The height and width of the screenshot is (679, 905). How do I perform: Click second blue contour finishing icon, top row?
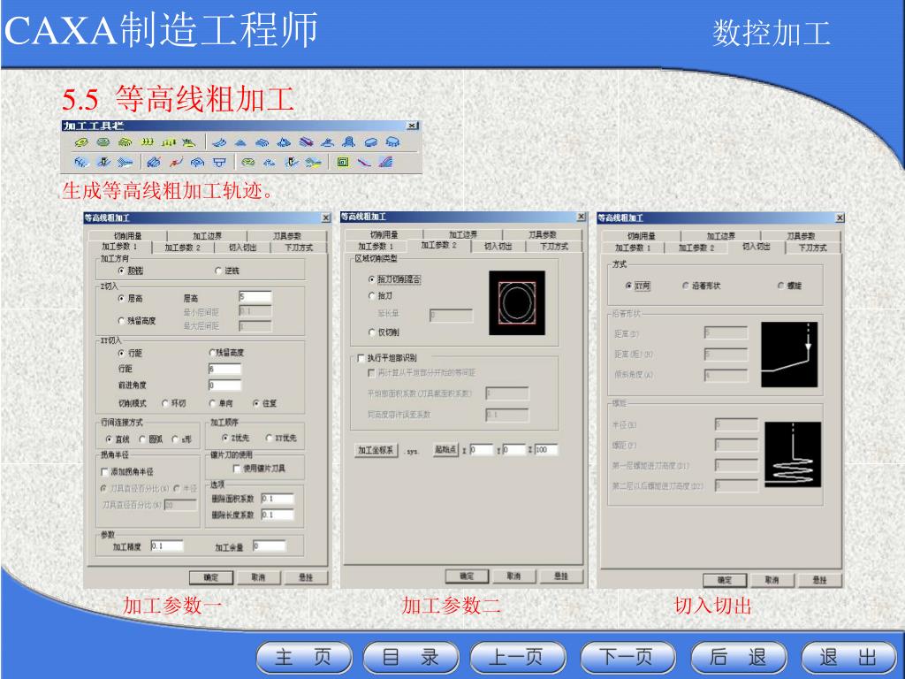click(x=240, y=142)
